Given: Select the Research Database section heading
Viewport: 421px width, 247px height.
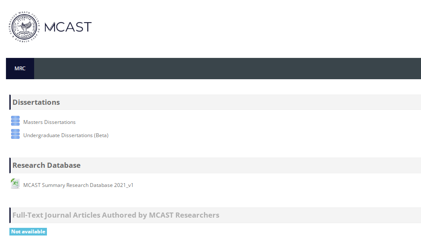Looking at the screenshot, I should [x=46, y=165].
